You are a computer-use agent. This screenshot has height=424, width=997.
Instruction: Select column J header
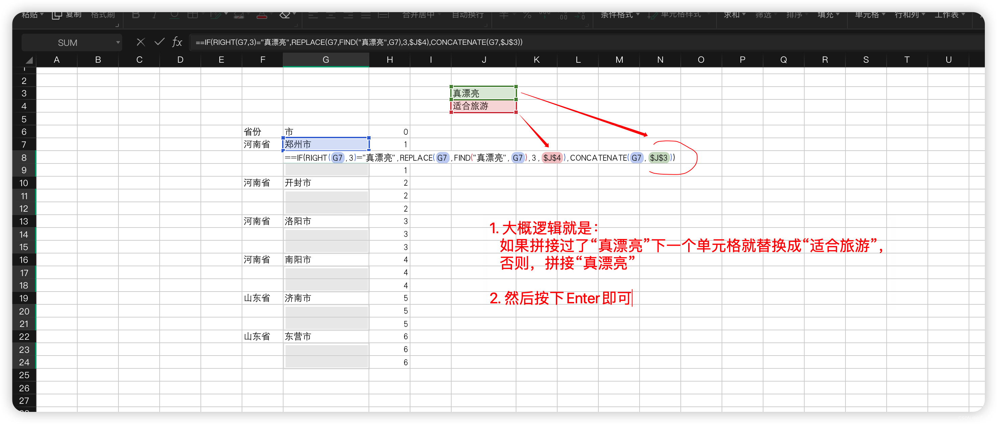click(483, 60)
